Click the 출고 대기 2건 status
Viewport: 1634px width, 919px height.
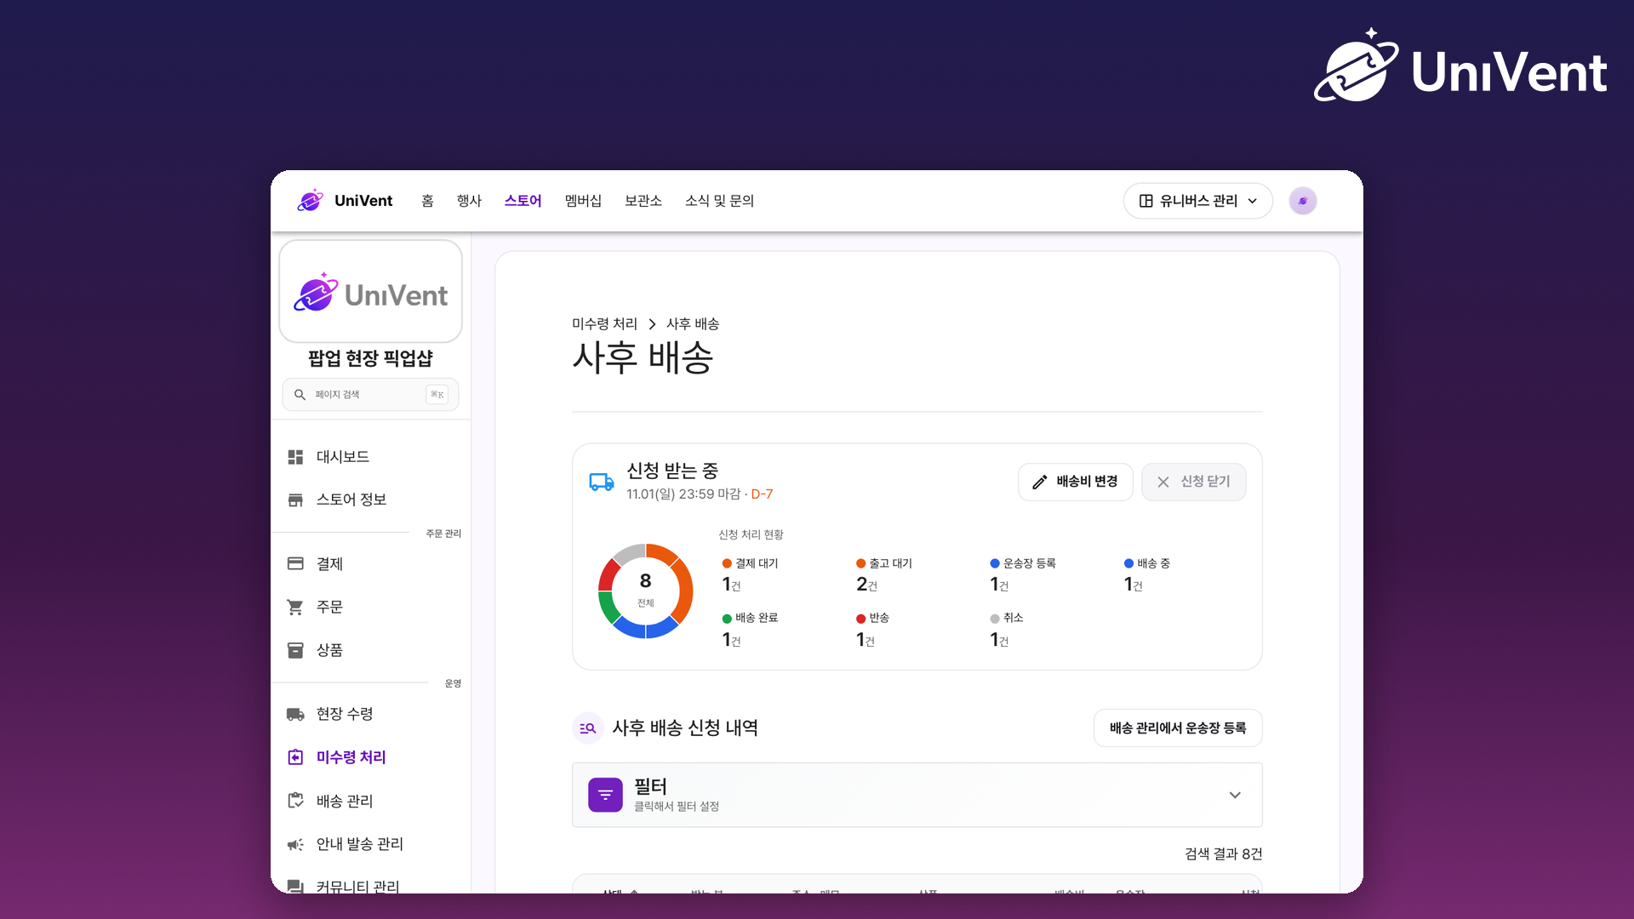click(x=883, y=575)
